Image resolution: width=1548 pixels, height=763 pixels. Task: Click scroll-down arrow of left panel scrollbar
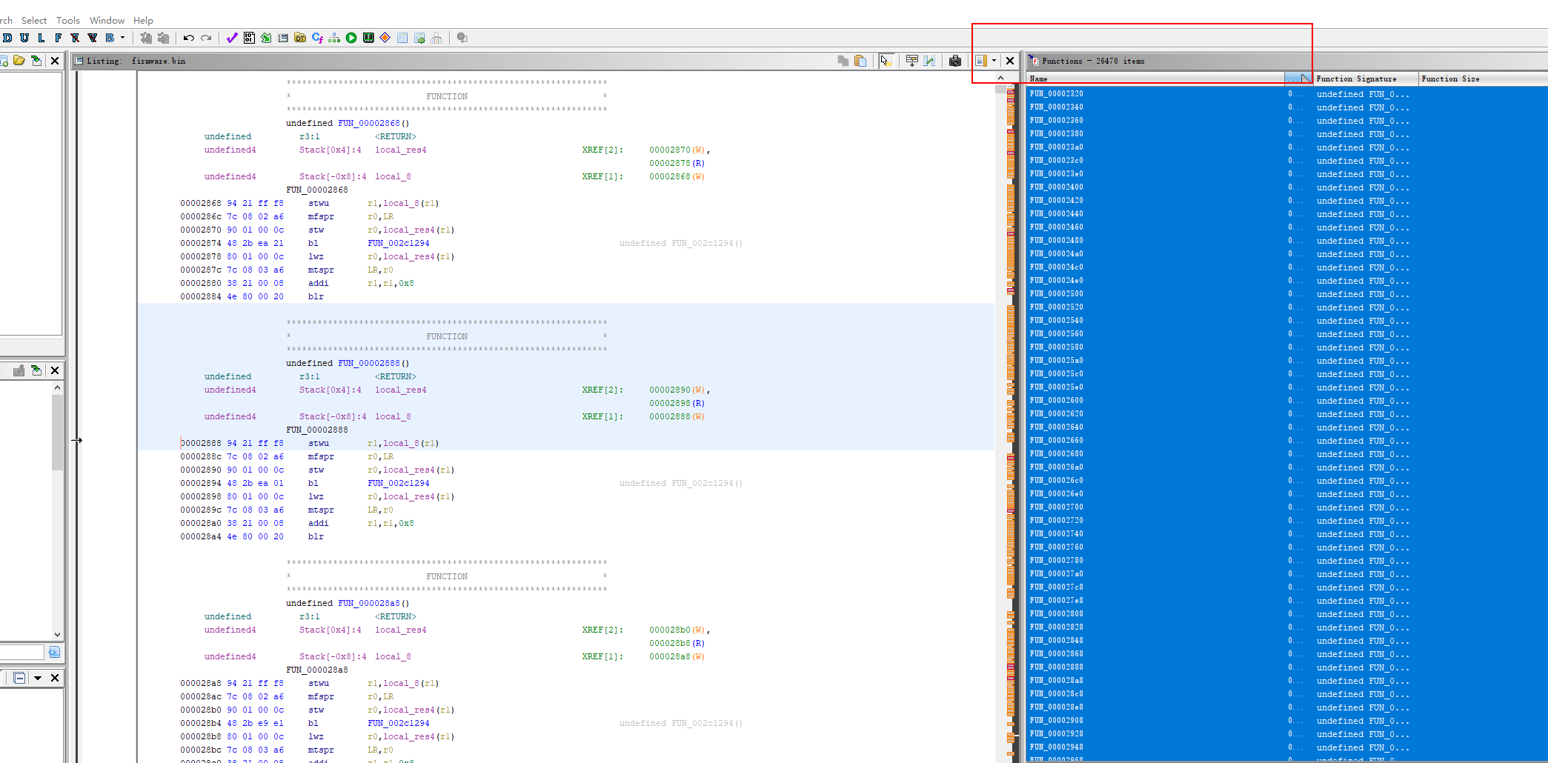click(57, 634)
